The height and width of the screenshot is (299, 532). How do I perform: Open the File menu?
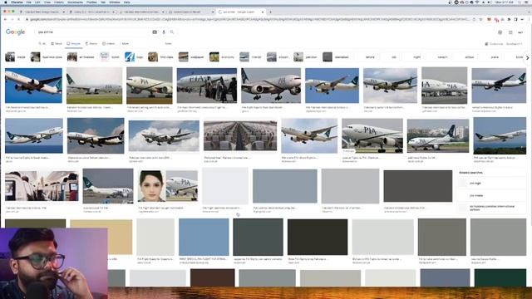pos(29,2)
